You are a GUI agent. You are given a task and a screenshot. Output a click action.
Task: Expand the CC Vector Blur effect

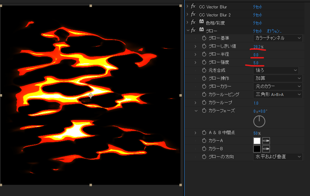187,7
